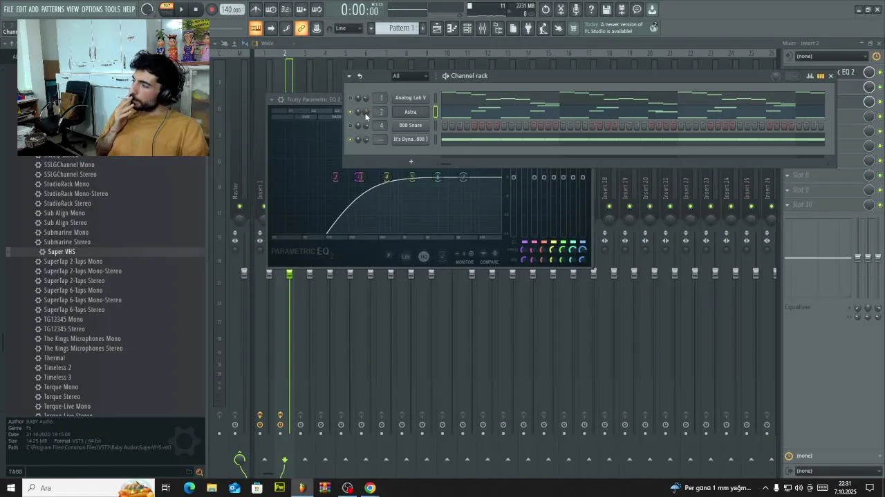The width and height of the screenshot is (885, 497).
Task: Click the orange link icon in toolbar
Action: [301, 28]
